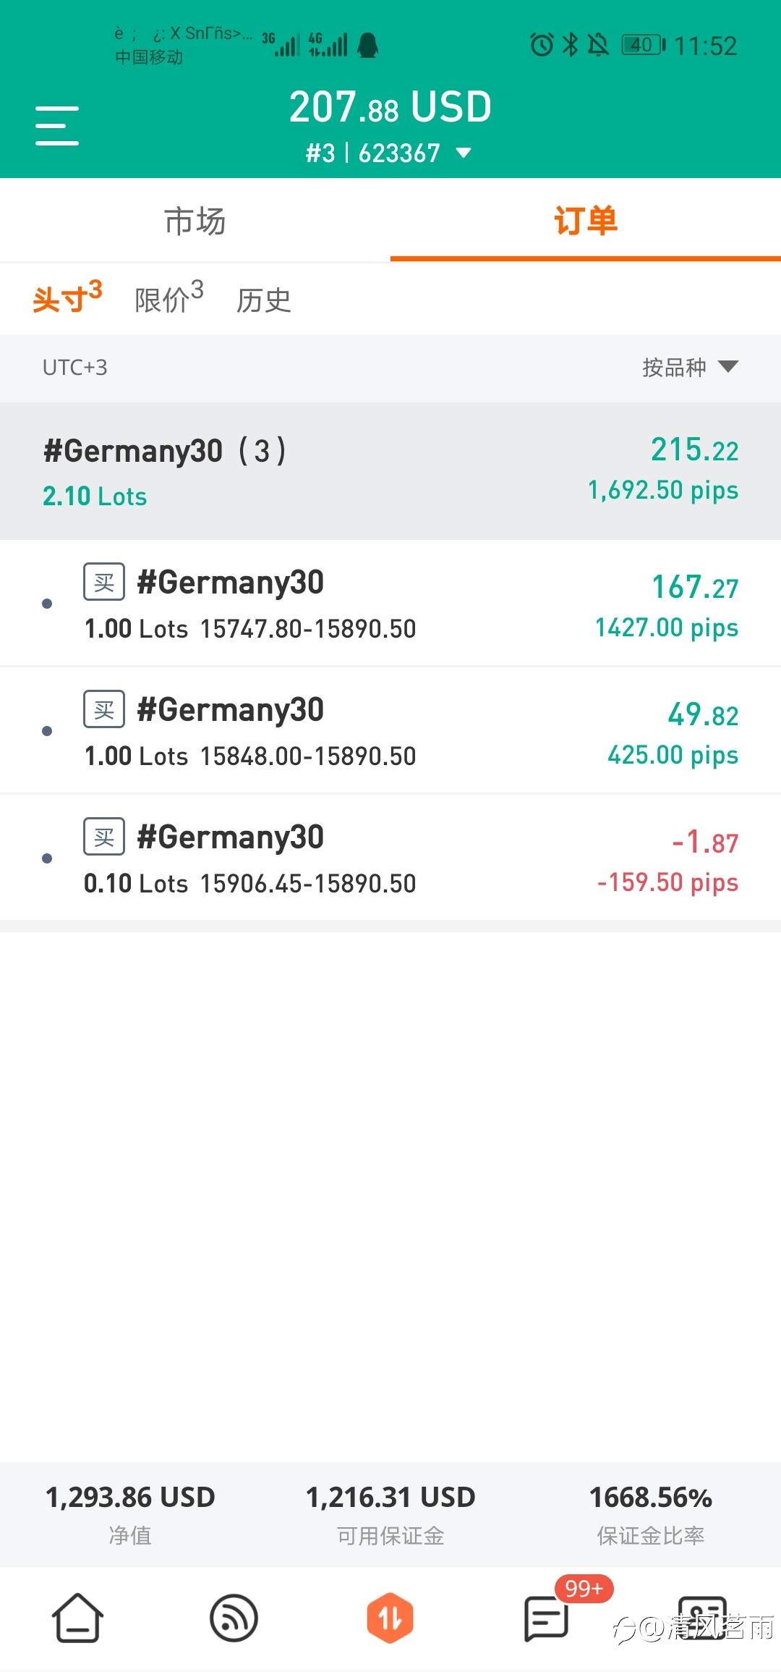
Task: Open messages icon with 99+ badge
Action: pos(547,1618)
